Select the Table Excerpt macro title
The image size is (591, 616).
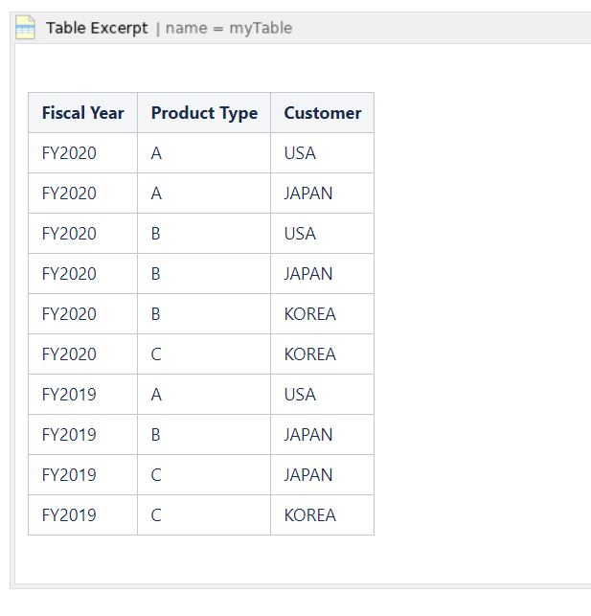97,29
